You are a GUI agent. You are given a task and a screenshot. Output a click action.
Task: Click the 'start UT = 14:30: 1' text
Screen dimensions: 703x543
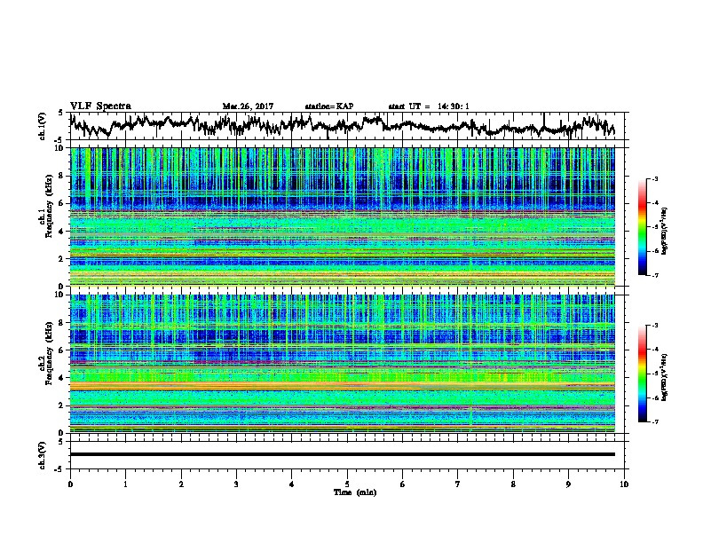point(429,106)
